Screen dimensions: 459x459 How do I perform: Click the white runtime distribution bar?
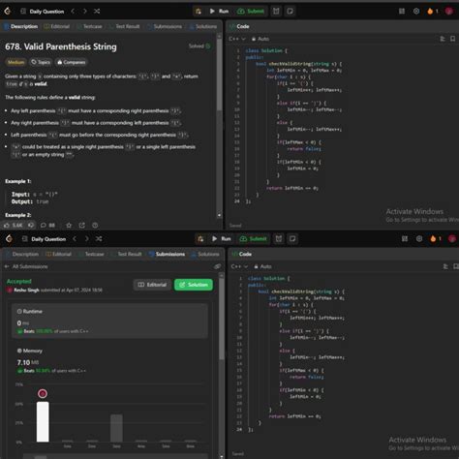(43, 422)
